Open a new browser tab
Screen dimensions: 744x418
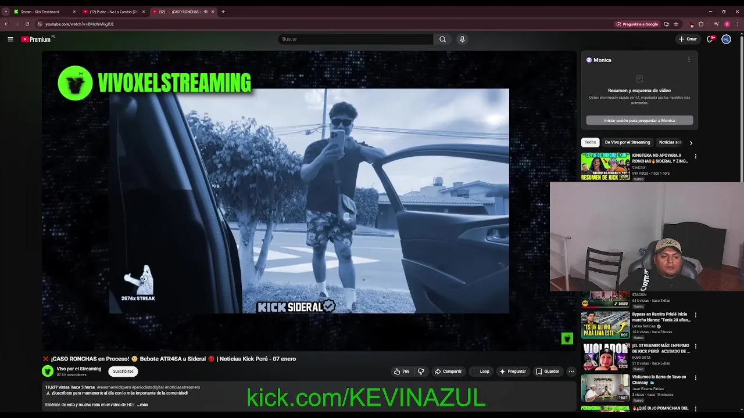pyautogui.click(x=223, y=12)
